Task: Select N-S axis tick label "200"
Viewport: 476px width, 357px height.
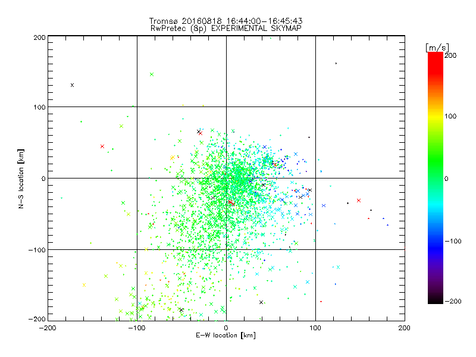Action: coord(39,37)
